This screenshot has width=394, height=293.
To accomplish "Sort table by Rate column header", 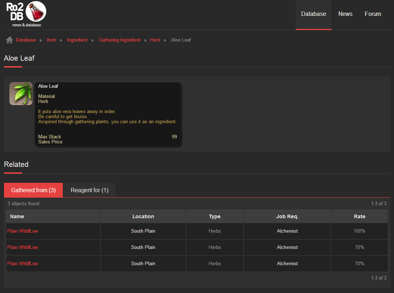I will point(360,216).
